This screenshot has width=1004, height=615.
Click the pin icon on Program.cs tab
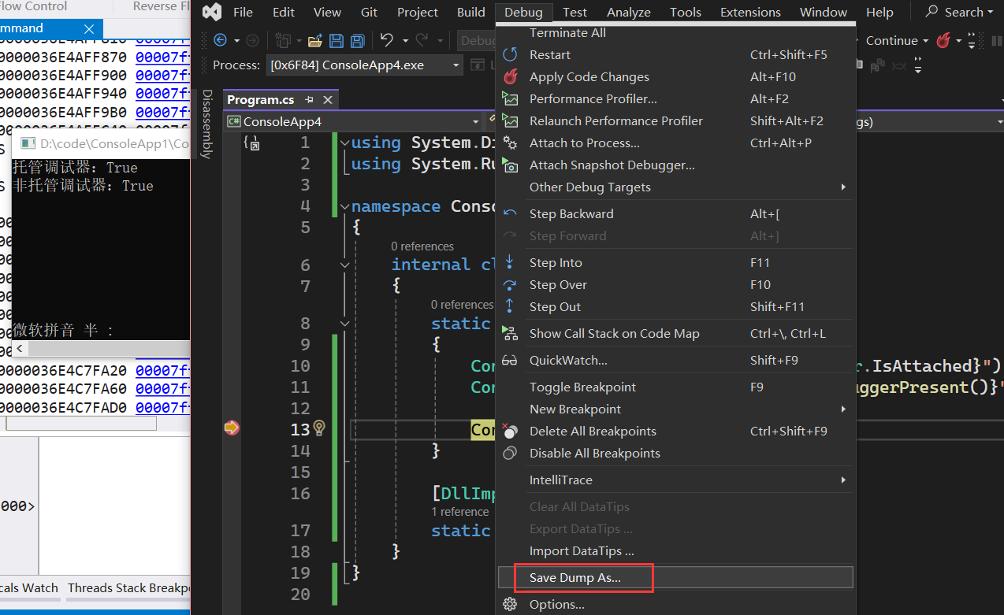(x=310, y=99)
